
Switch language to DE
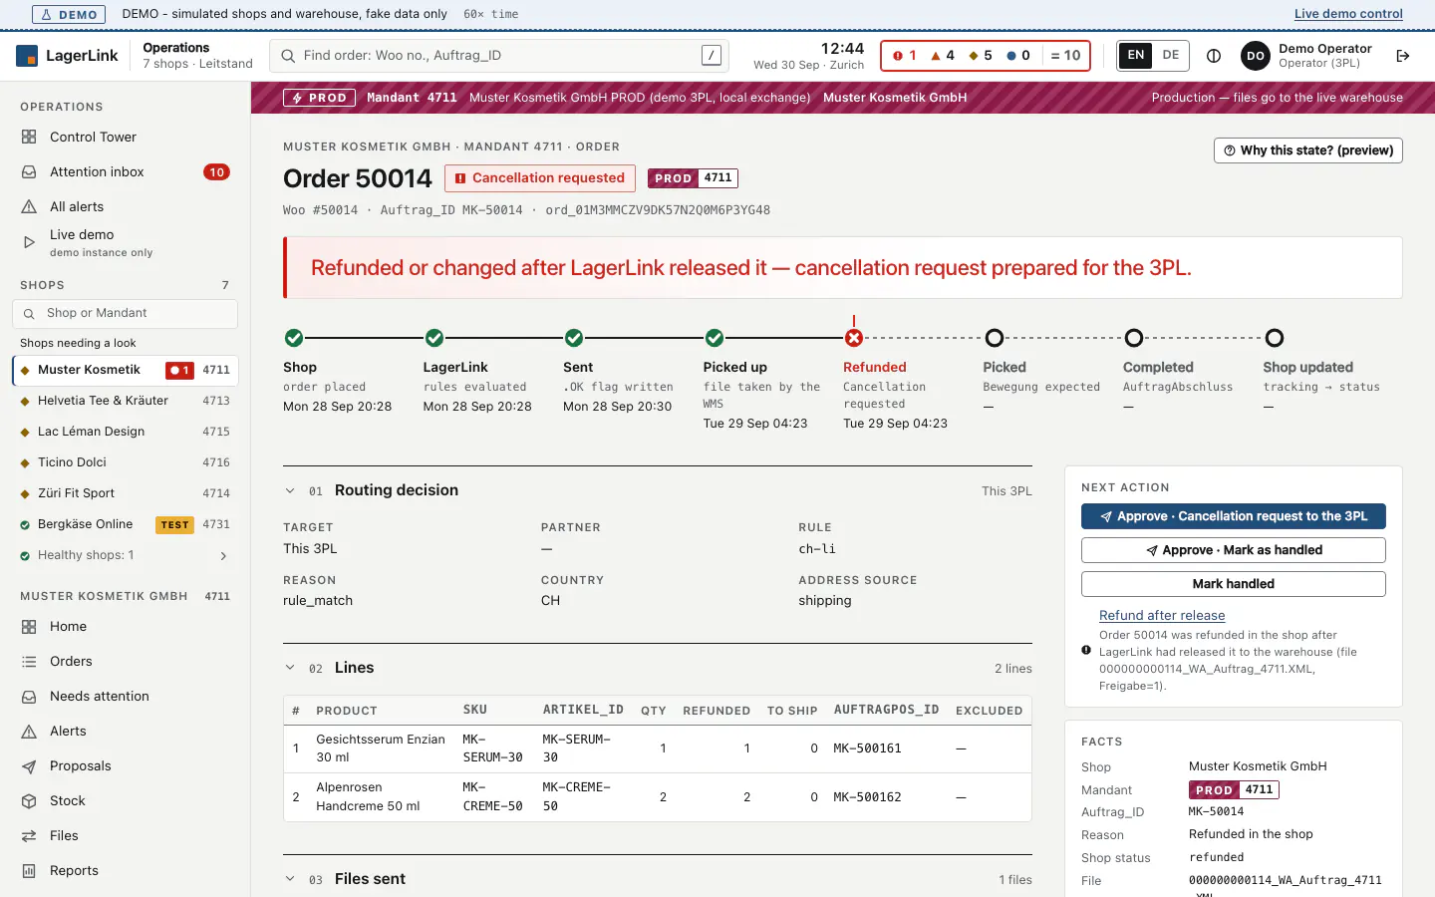(x=1171, y=55)
